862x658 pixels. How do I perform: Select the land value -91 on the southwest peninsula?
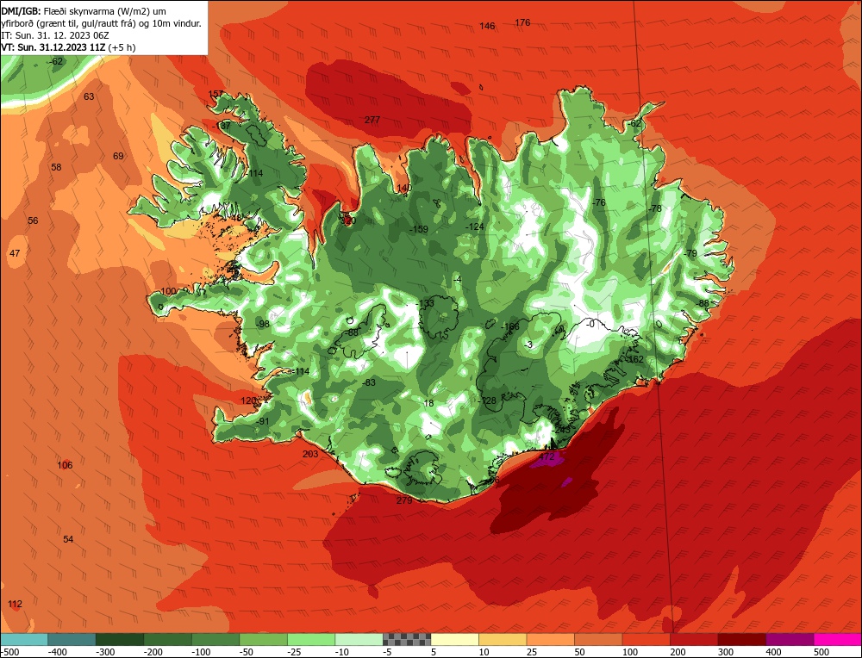point(262,421)
